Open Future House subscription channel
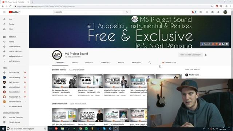233x131 pixels. [x=15, y=73]
